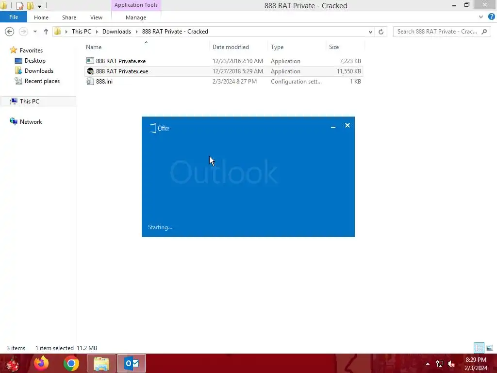Open the View ribbon tab

[x=96, y=17]
